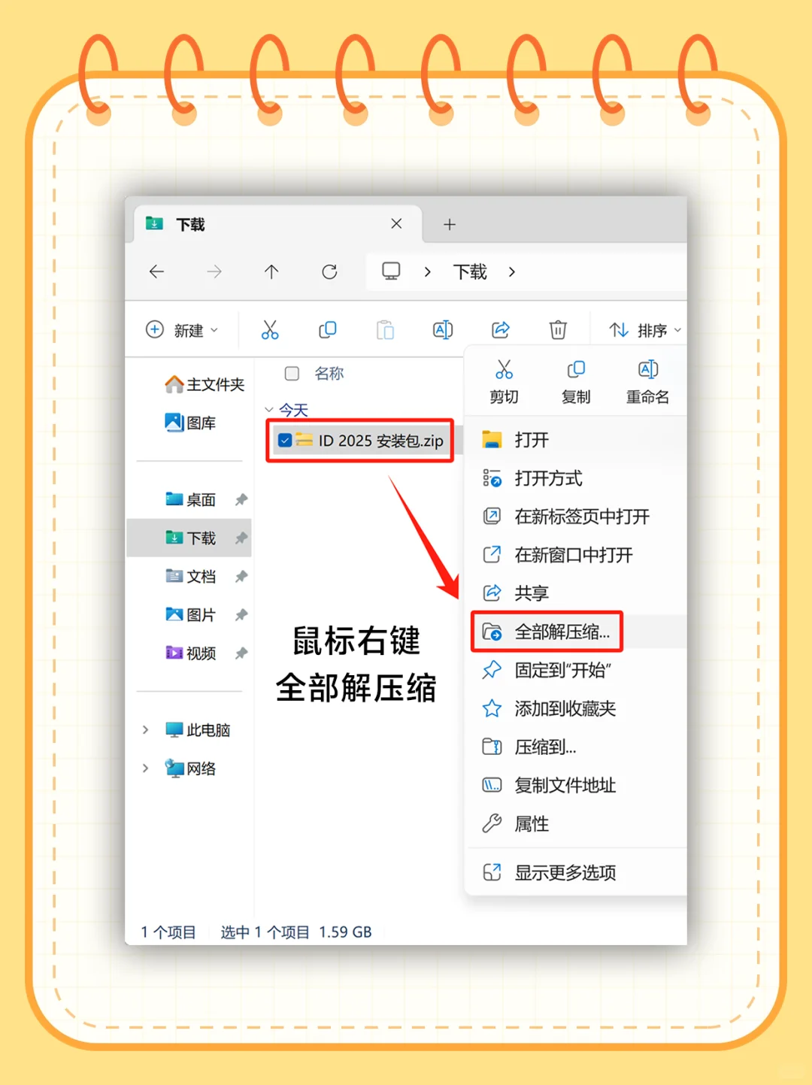
Task: Click 显示更多选项 at the menu bottom
Action: pyautogui.click(x=562, y=872)
